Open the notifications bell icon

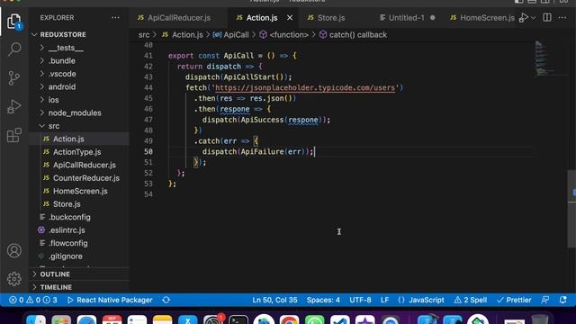[563, 300]
